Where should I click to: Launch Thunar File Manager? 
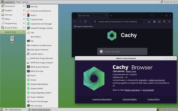(x=42, y=101)
